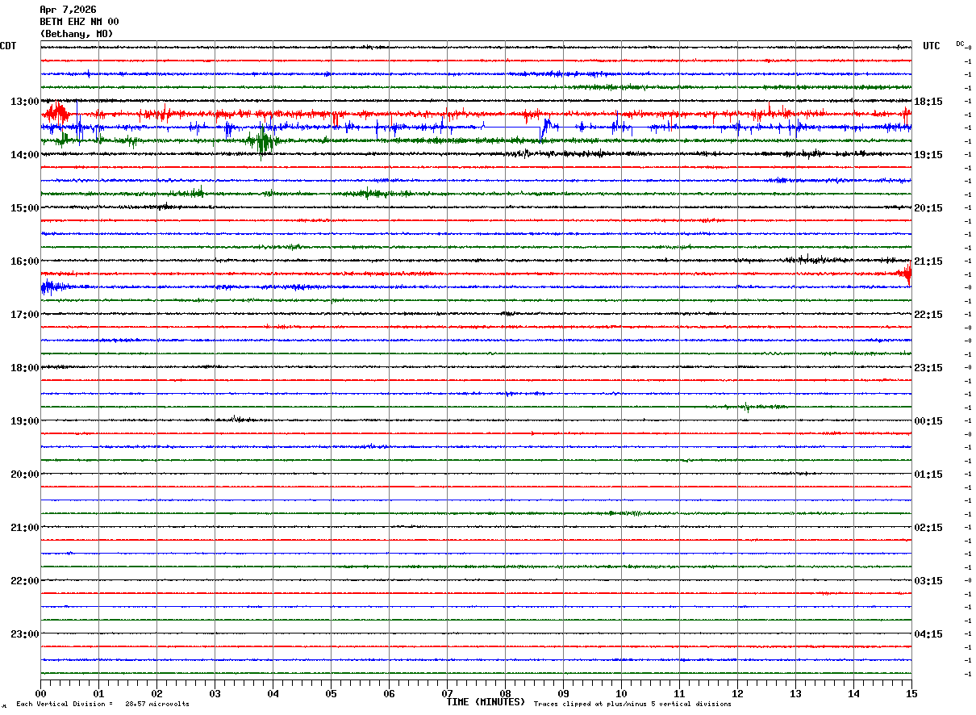Click the 02:15 UTC label

(x=928, y=528)
